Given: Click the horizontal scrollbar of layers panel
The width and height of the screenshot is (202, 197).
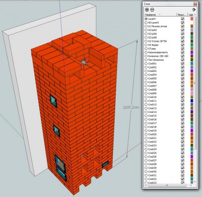Looking at the screenshot, I should coord(167,185).
